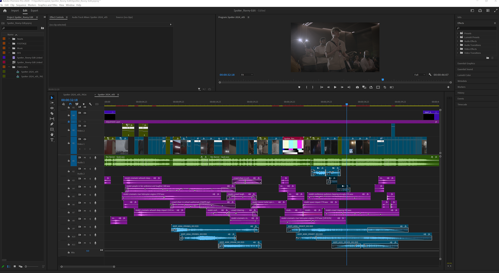Image resolution: width=499 pixels, height=273 pixels.
Task: Open Graphics and Titles menu
Action: (48, 5)
